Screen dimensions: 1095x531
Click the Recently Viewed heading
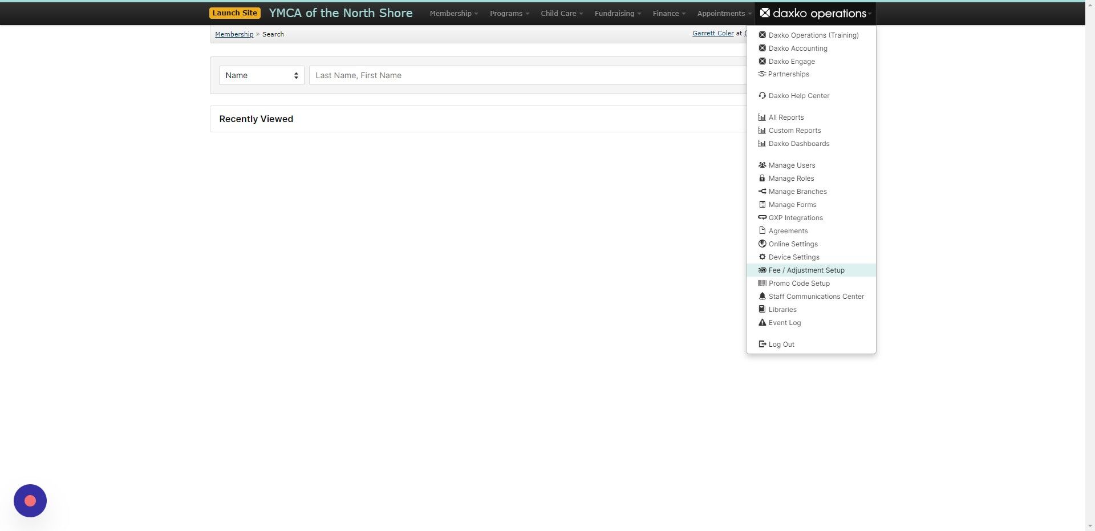click(256, 119)
